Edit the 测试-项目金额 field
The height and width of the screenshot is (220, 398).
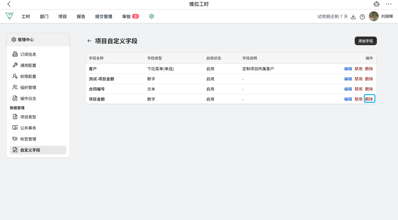click(x=348, y=79)
